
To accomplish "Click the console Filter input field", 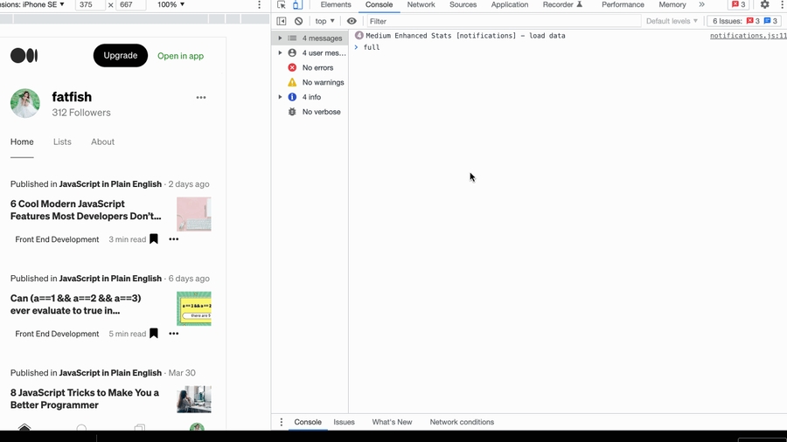I will (x=498, y=21).
